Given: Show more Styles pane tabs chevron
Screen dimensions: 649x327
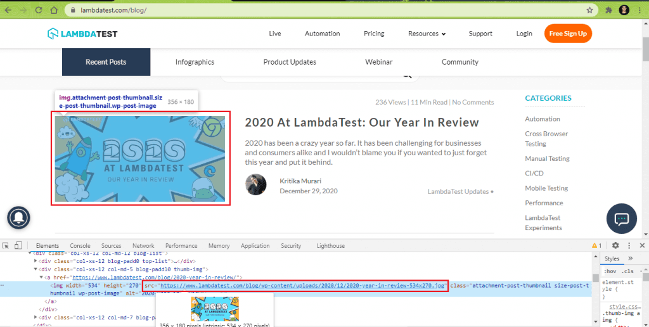Looking at the screenshot, I should [631, 259].
